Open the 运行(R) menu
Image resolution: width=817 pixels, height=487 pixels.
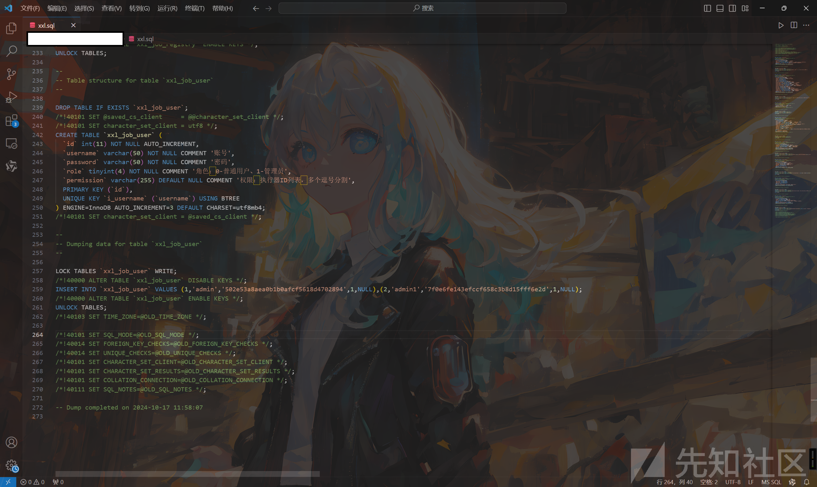tap(167, 8)
